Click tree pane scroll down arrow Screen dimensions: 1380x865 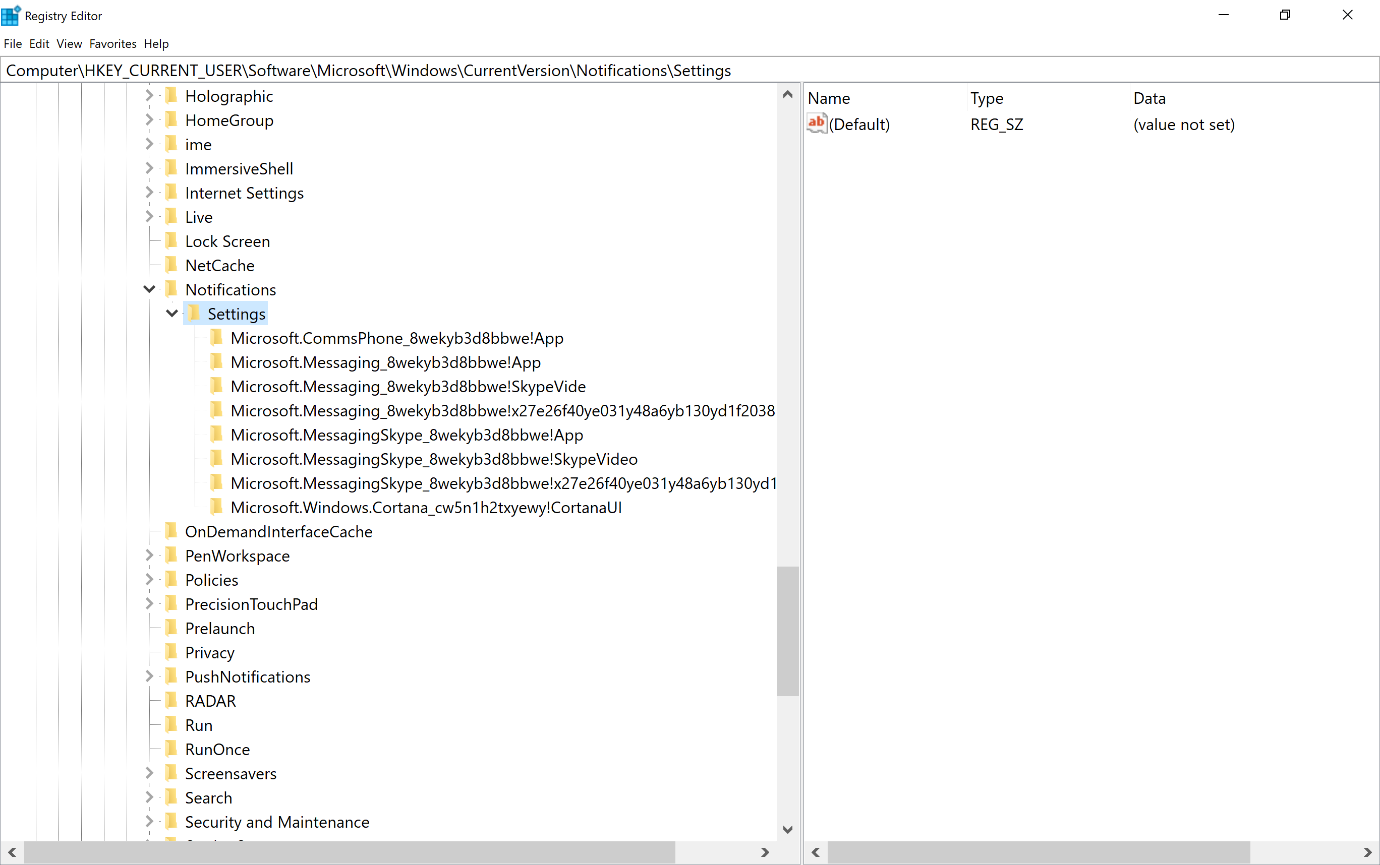[787, 829]
